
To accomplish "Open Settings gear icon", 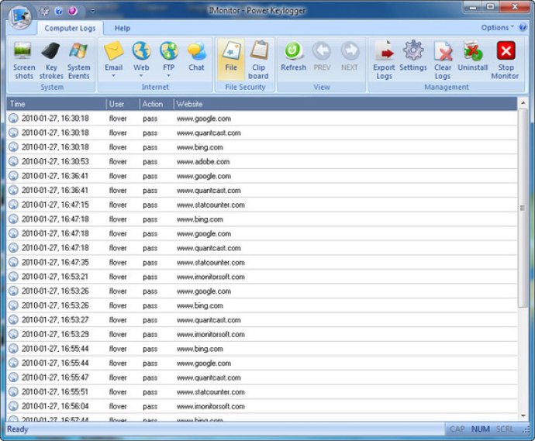I will 413,50.
